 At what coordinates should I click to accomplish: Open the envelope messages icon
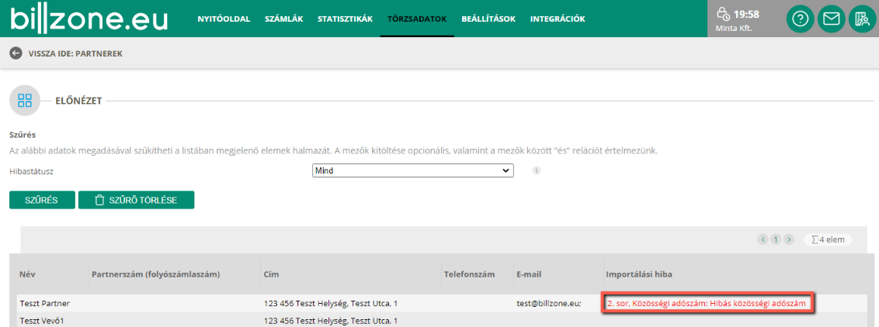click(832, 19)
